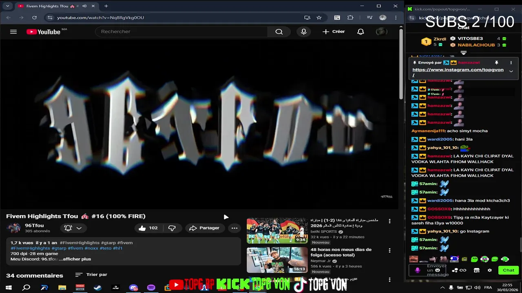Dislike the video with thumbs down
The width and height of the screenshot is (522, 293).
(x=172, y=228)
